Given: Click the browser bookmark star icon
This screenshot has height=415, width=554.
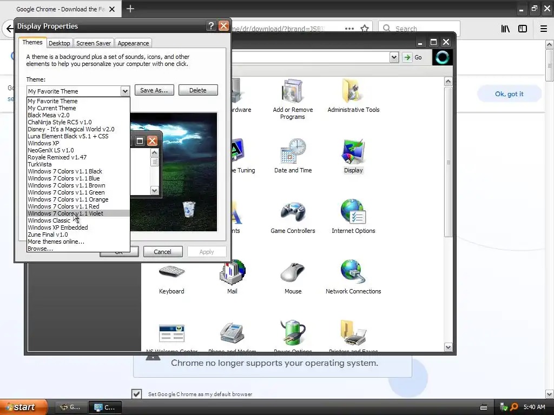Looking at the screenshot, I should click(x=365, y=28).
